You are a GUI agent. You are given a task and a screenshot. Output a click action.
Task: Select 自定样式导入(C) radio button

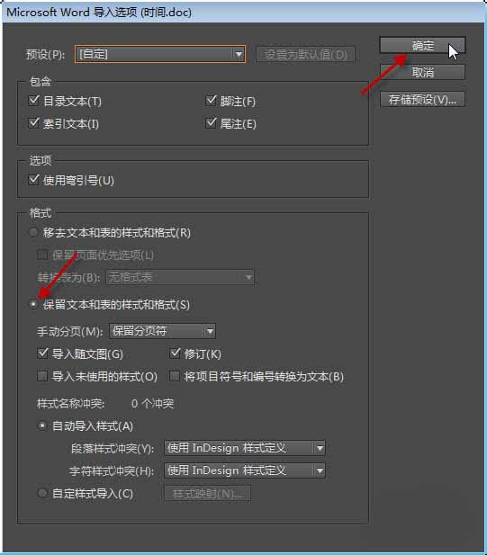(42, 493)
